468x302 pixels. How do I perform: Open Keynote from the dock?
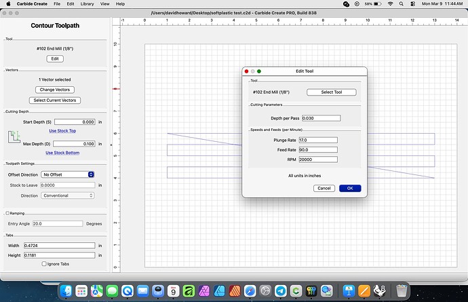[x=349, y=290]
